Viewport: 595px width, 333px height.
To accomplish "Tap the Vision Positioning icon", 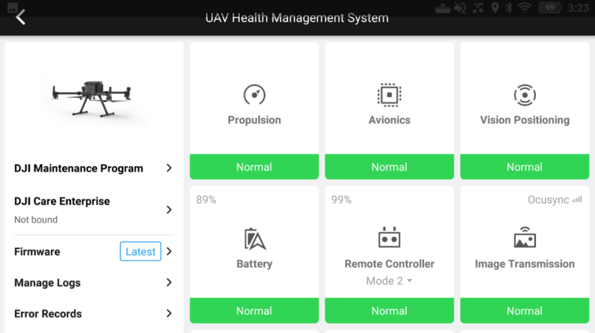I will click(x=524, y=95).
